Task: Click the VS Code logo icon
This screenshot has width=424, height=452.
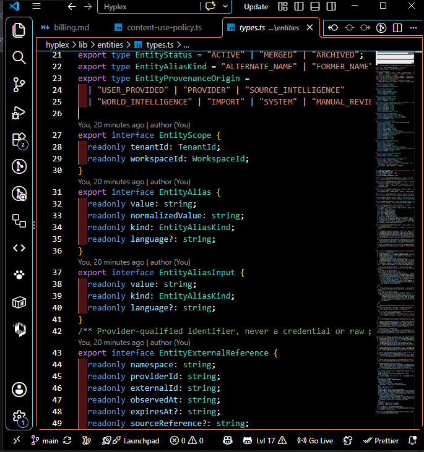Action: 14,6
